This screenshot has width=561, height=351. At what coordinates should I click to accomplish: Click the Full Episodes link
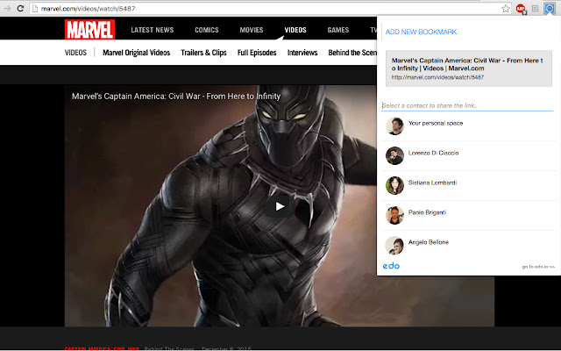pos(257,53)
